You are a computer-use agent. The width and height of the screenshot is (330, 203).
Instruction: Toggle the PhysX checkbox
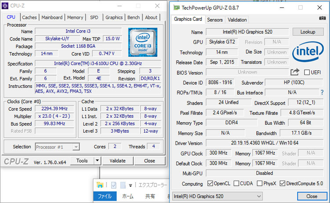coord(260,183)
